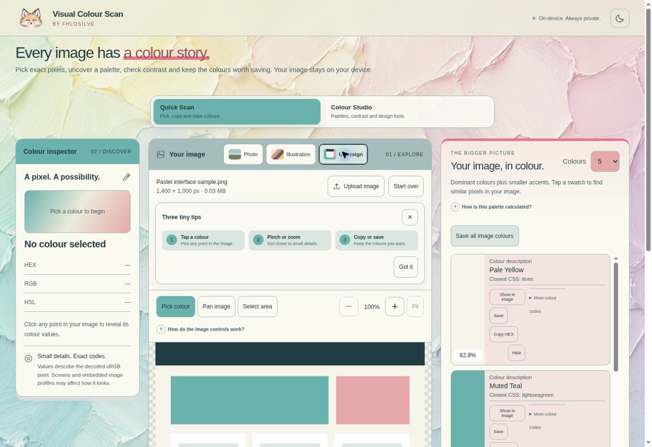The width and height of the screenshot is (652, 447).
Task: Save the Muted Teal colour
Action: click(499, 432)
